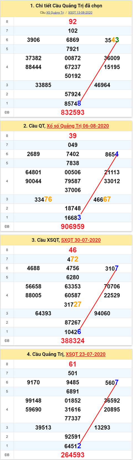133x460 pixels.
Task: Select the number 33885
Action: [43, 85]
